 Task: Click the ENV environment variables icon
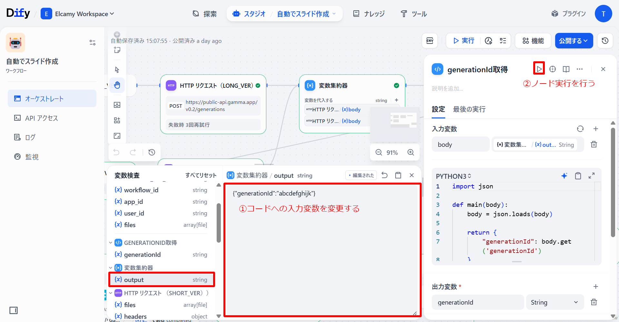430,41
